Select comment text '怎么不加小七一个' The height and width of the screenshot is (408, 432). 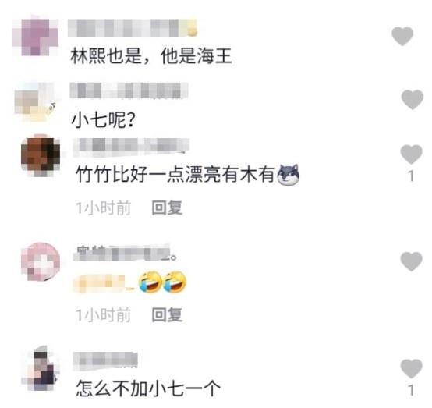coord(148,388)
